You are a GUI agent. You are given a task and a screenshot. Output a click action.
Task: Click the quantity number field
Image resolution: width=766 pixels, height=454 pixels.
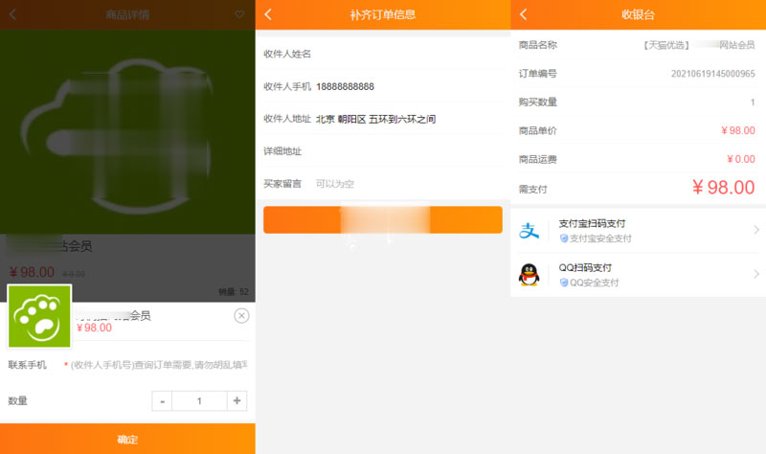click(x=199, y=401)
